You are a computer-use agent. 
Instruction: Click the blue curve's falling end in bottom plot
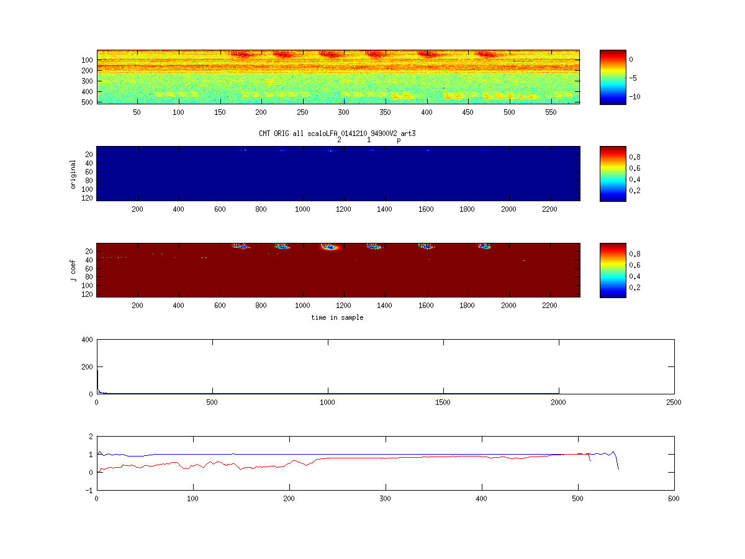tap(616, 463)
